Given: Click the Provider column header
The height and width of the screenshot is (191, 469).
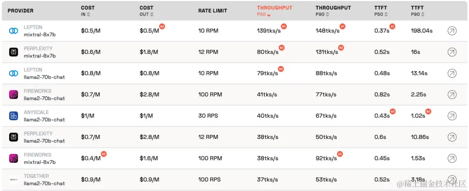Looking at the screenshot, I should click(x=20, y=11).
